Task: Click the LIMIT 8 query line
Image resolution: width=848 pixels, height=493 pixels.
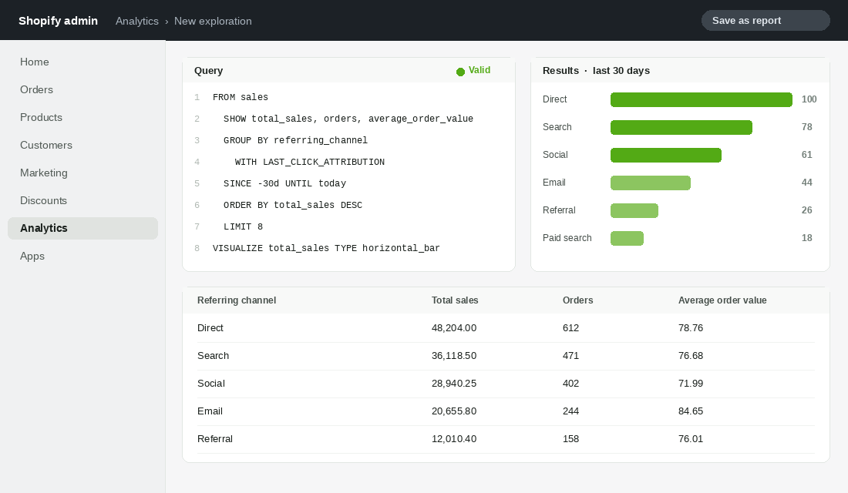Action: 243,227
